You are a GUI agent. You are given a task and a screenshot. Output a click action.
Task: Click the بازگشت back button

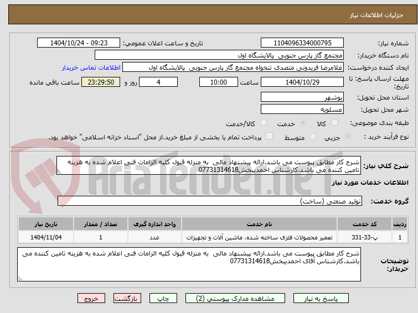click(x=127, y=299)
